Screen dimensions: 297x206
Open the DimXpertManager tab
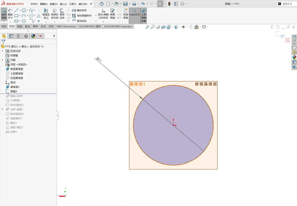coord(26,36)
